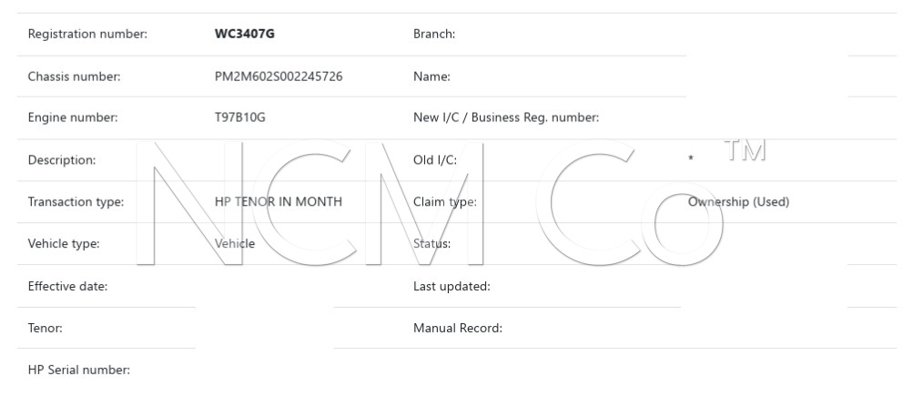Click the Ownership (Used) claim type value

point(738,202)
